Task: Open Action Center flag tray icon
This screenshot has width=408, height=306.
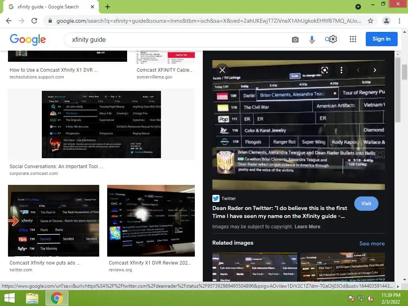Action: pyautogui.click(x=351, y=298)
